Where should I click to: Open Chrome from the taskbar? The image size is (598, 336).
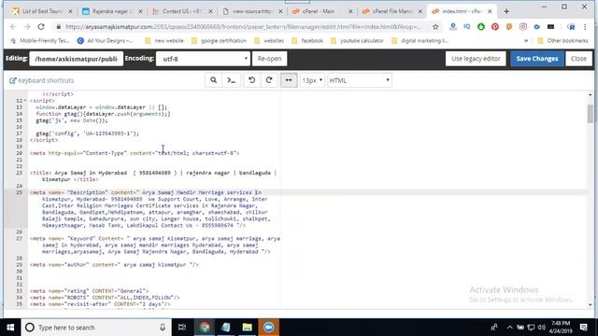[x=205, y=328]
